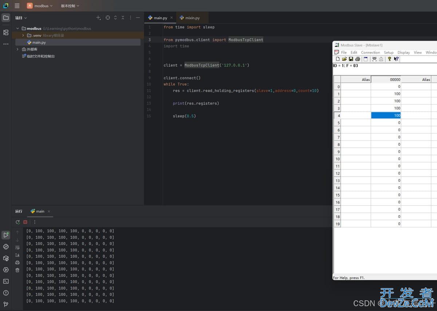Viewport: 437px width, 311px height.
Task: Clear run output with trash icon
Action: point(17,270)
